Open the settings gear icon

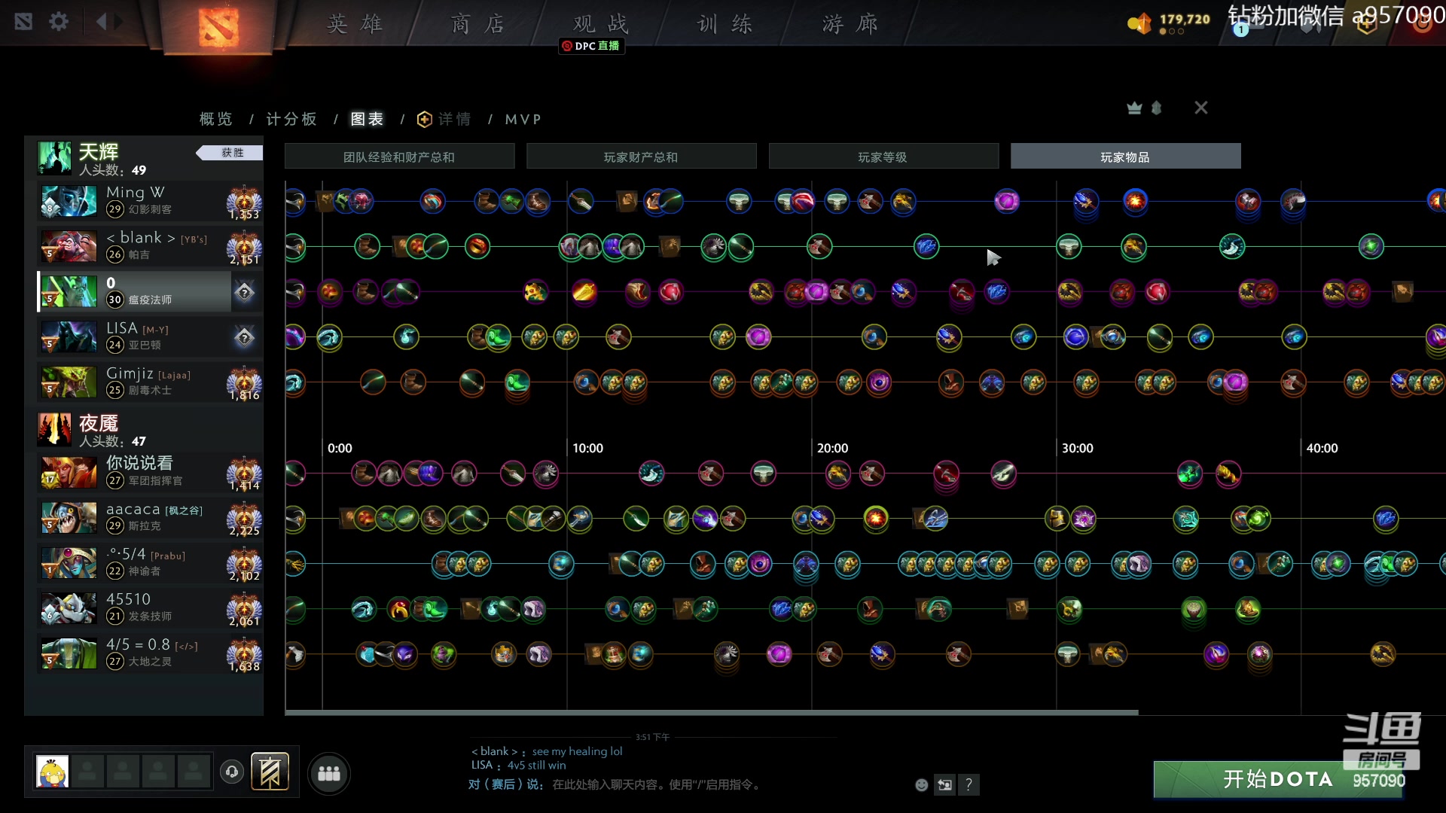59,22
